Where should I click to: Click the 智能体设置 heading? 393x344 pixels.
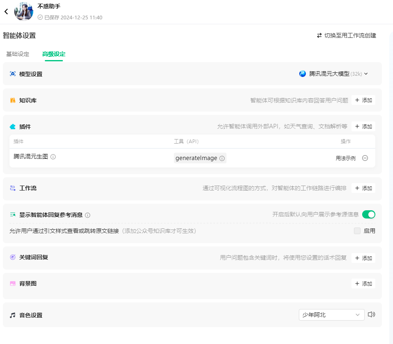[x=19, y=36]
